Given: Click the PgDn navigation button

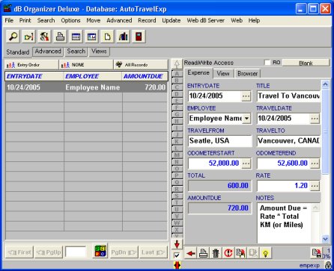Looking at the screenshot, I should 124,252.
